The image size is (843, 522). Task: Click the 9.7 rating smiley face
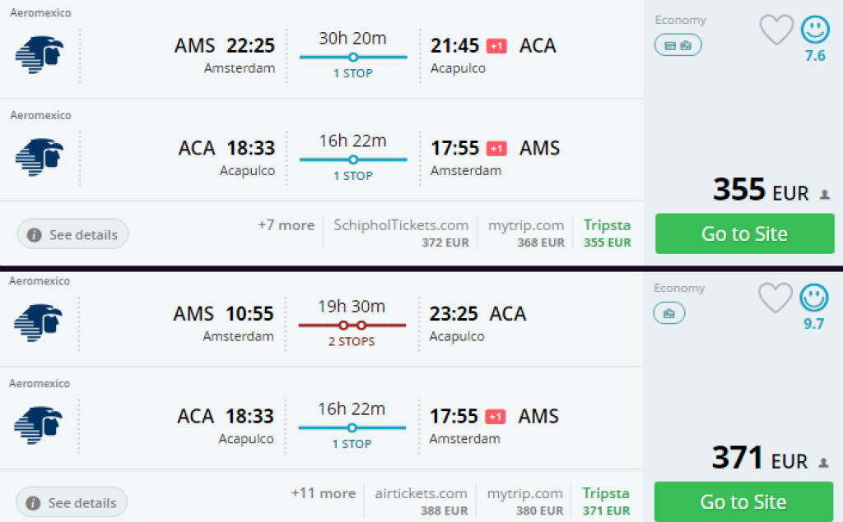[x=814, y=298]
